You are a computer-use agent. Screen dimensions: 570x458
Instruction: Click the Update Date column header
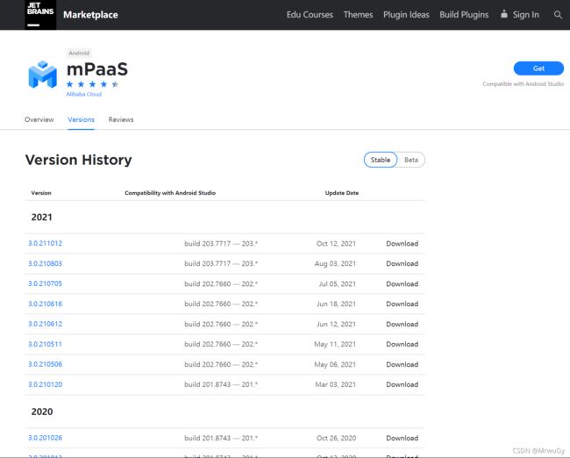pos(342,193)
